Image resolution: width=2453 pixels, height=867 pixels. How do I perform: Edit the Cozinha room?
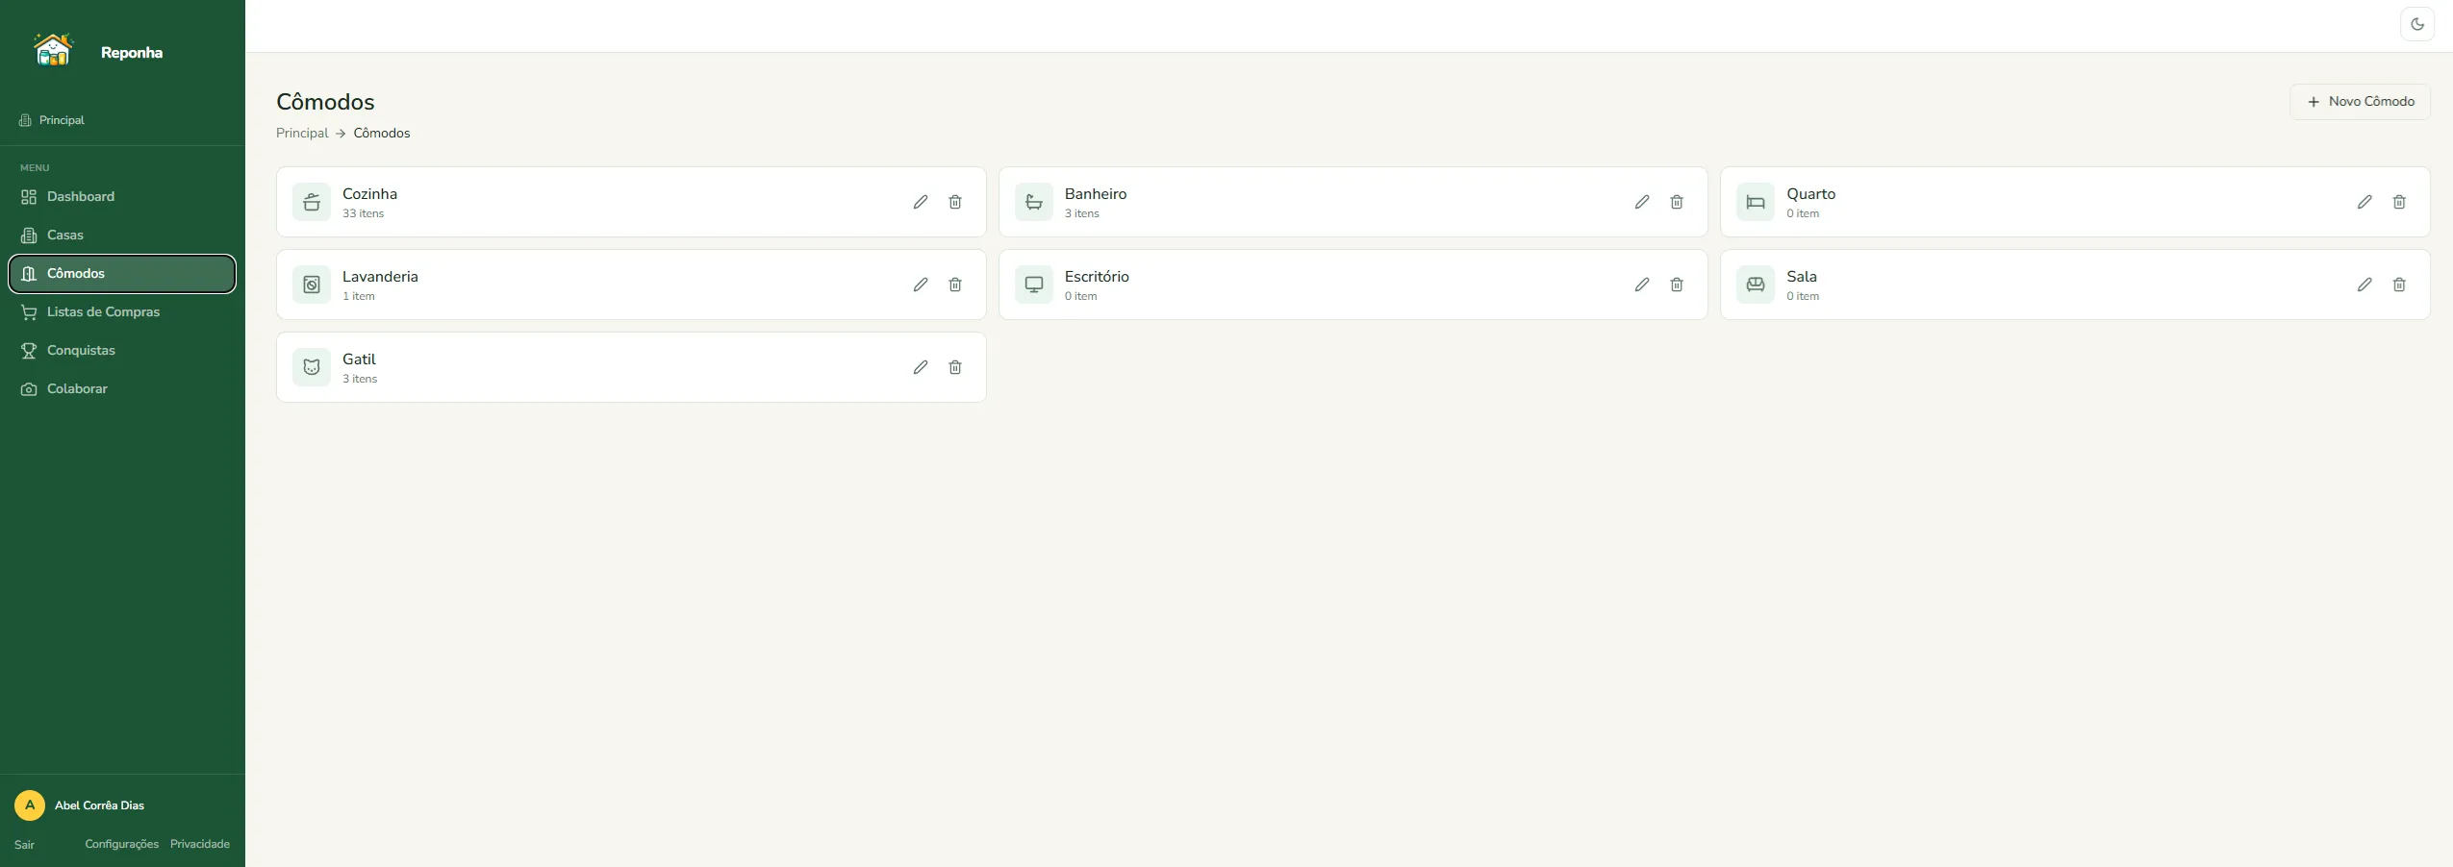click(x=921, y=202)
